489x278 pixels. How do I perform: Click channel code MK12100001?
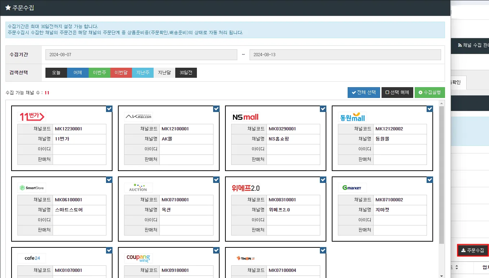175,129
